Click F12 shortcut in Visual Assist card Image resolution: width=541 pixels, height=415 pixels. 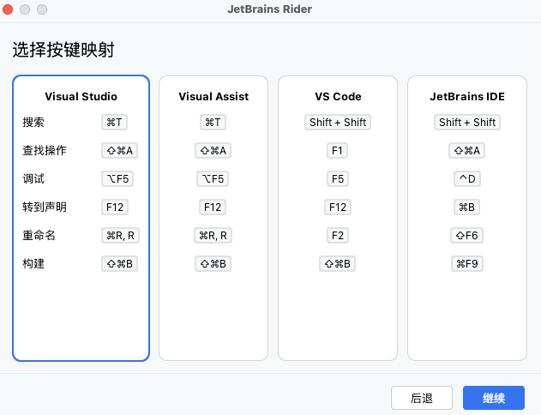point(213,207)
